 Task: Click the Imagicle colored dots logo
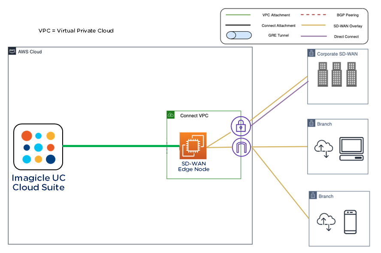point(39,148)
